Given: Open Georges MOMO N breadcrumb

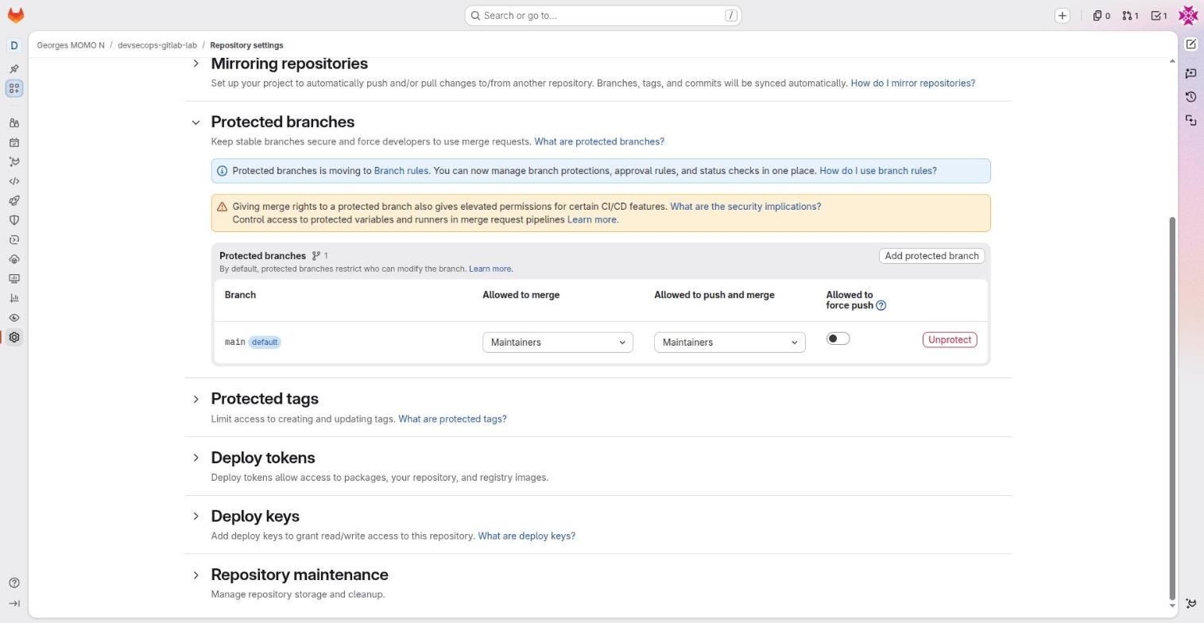Looking at the screenshot, I should click(x=71, y=45).
